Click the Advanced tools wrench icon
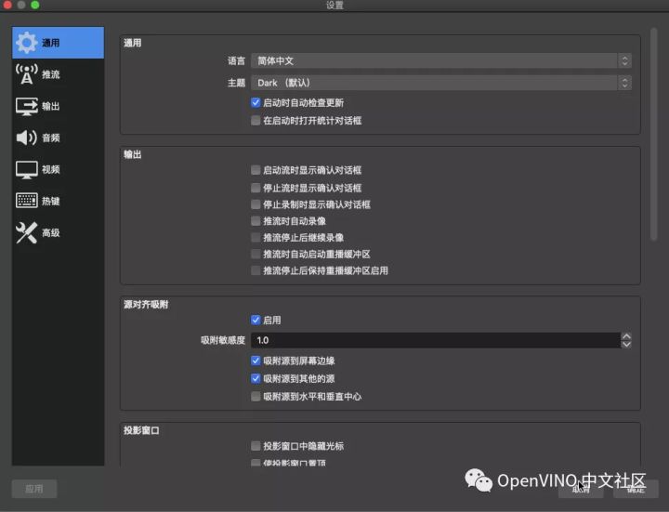This screenshot has height=512, width=669. click(x=27, y=232)
